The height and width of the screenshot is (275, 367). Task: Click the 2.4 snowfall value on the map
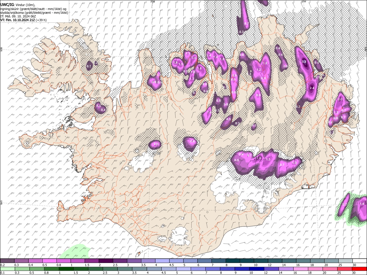312,88
